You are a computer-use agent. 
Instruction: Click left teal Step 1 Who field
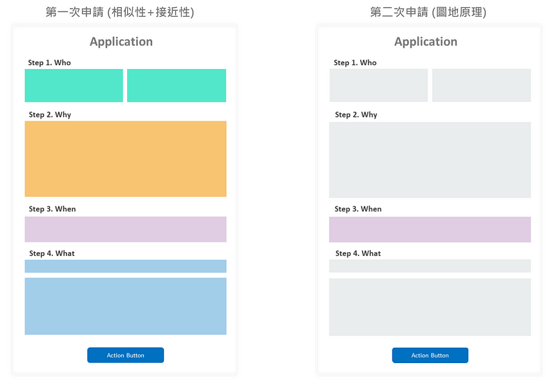point(74,85)
